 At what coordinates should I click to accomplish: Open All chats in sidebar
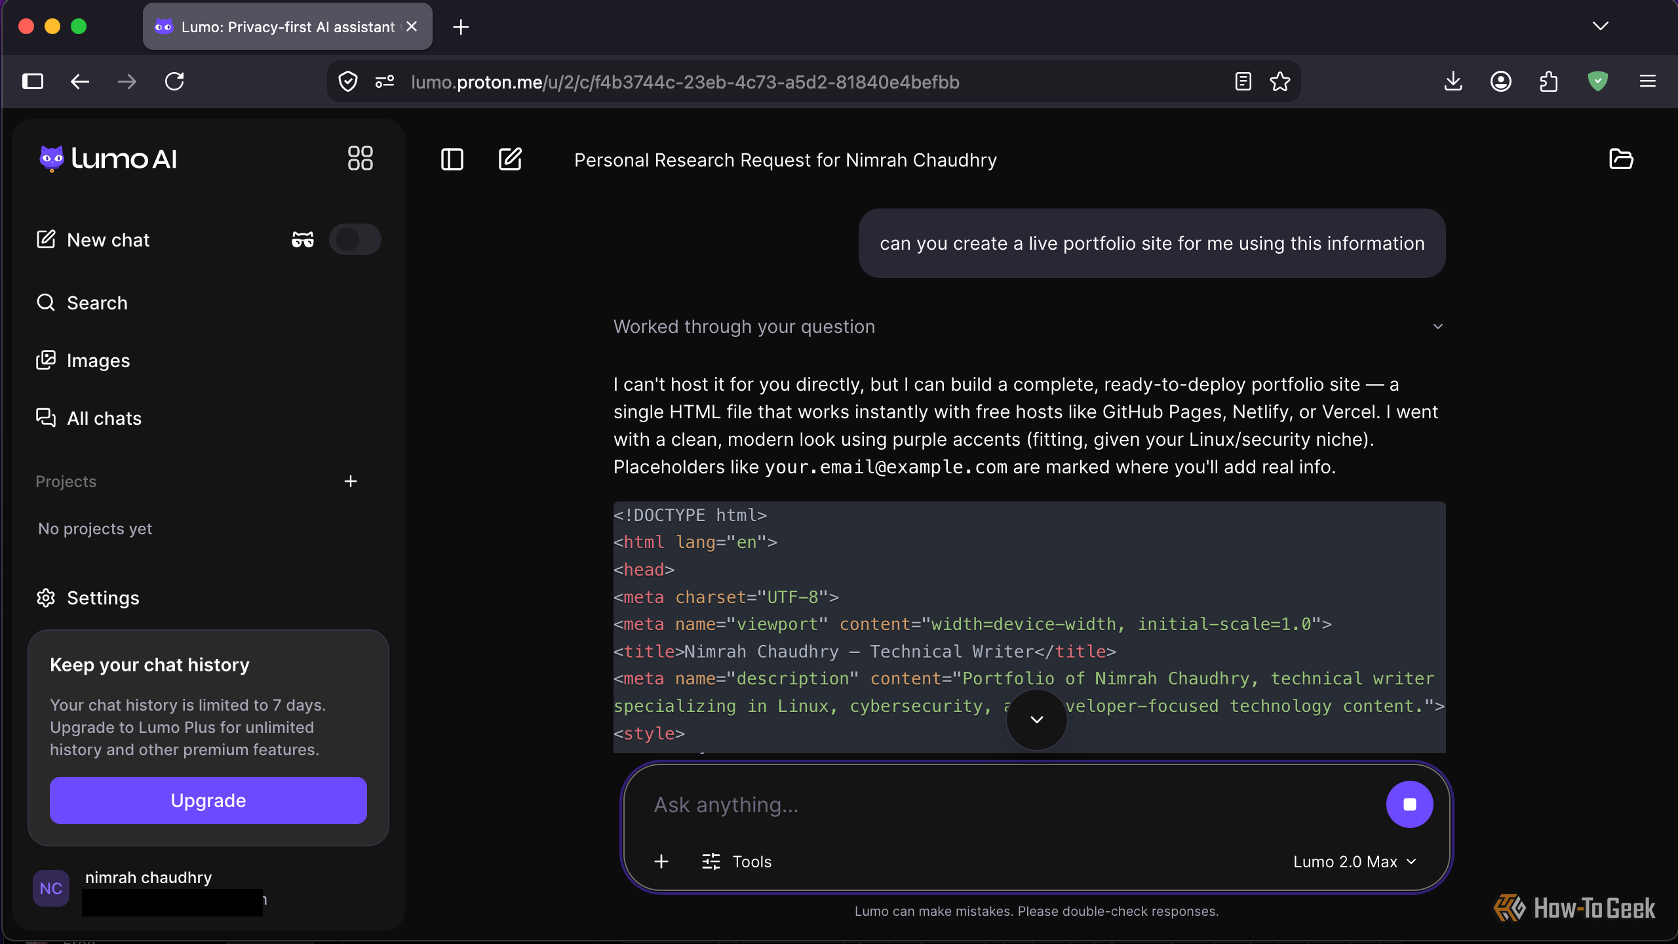(x=89, y=418)
